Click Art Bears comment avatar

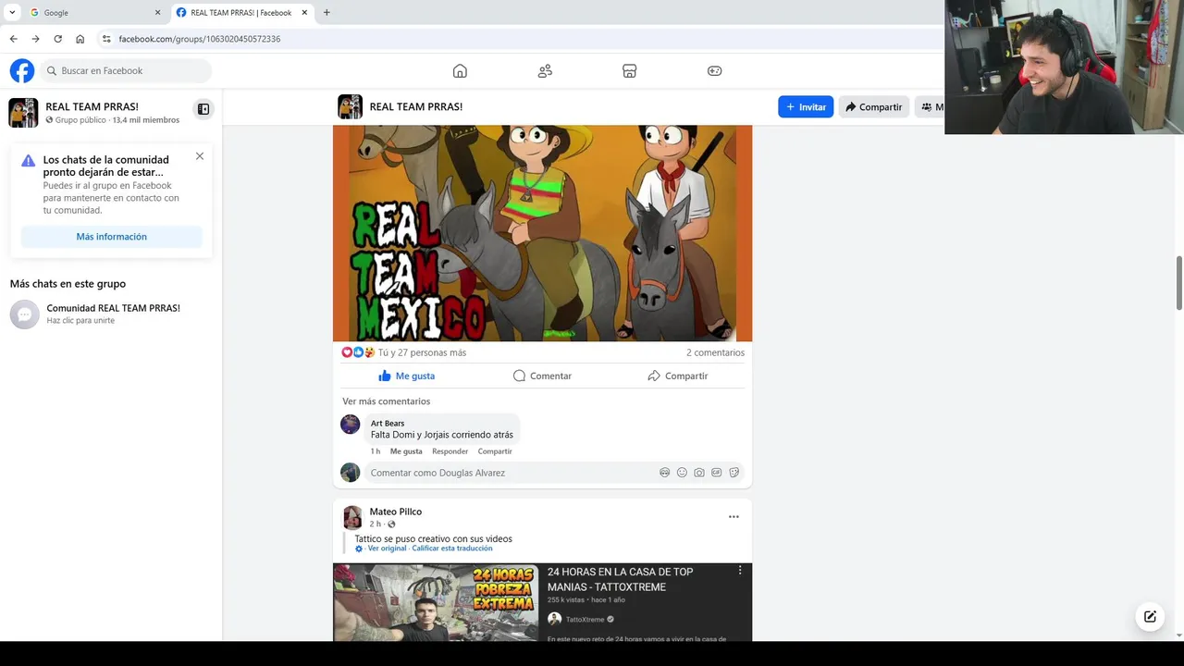pos(351,425)
